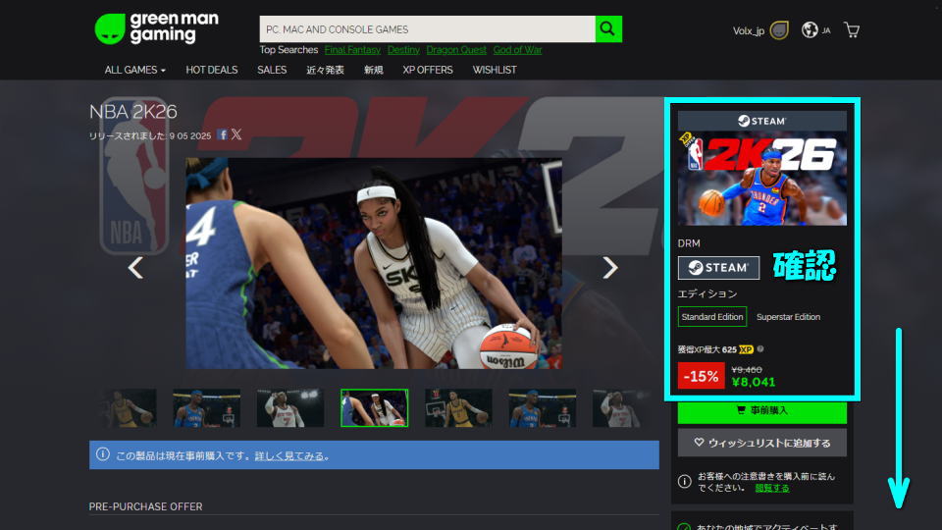
Task: Open the HOT DEALS menu item
Action: 212,70
